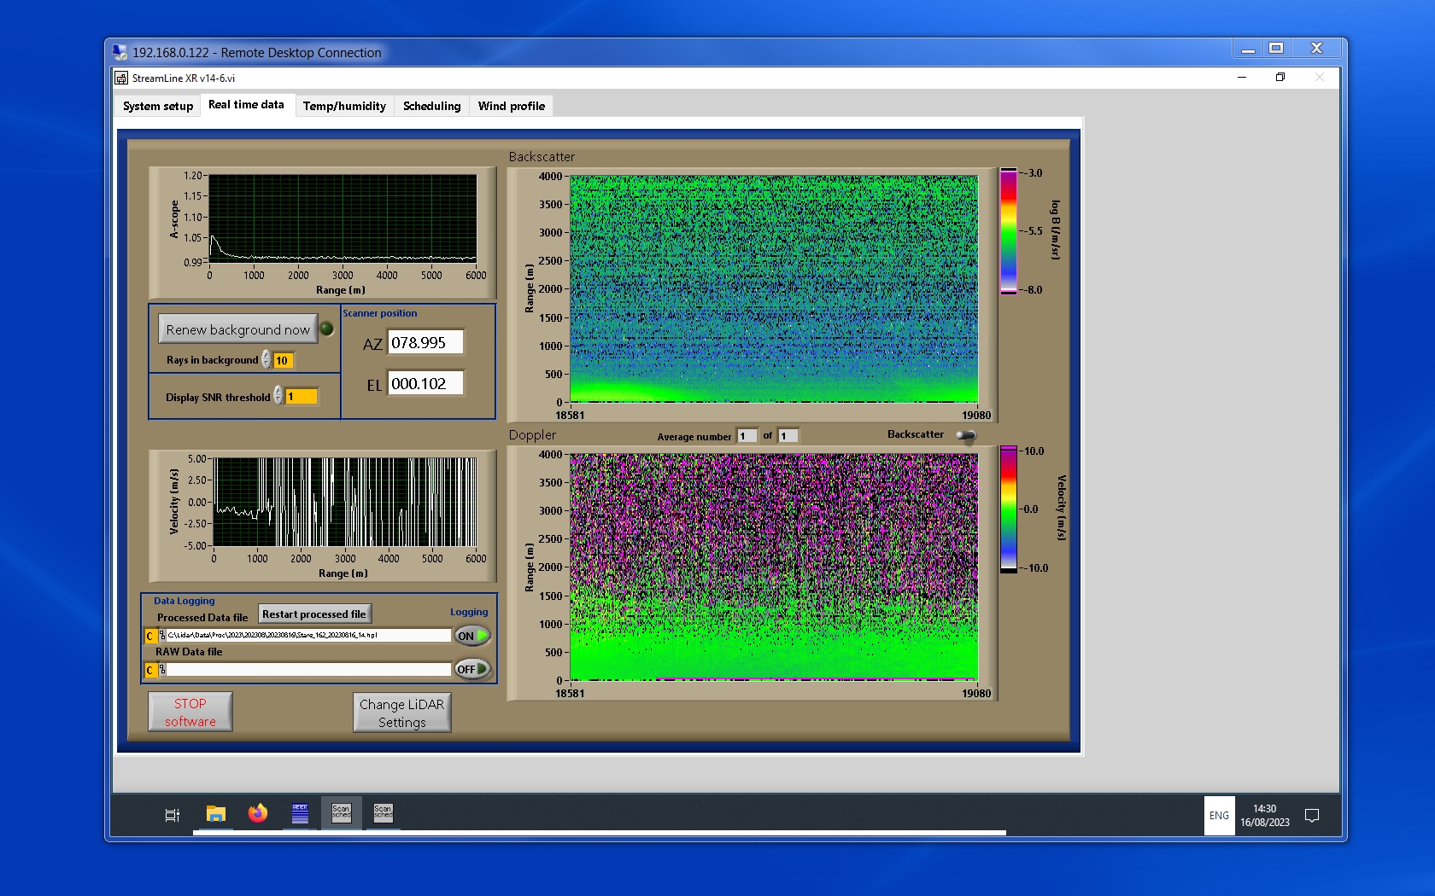Enable RAW data file logging OFF switch
Viewport: 1435px width, 896px height.
pyautogui.click(x=472, y=669)
